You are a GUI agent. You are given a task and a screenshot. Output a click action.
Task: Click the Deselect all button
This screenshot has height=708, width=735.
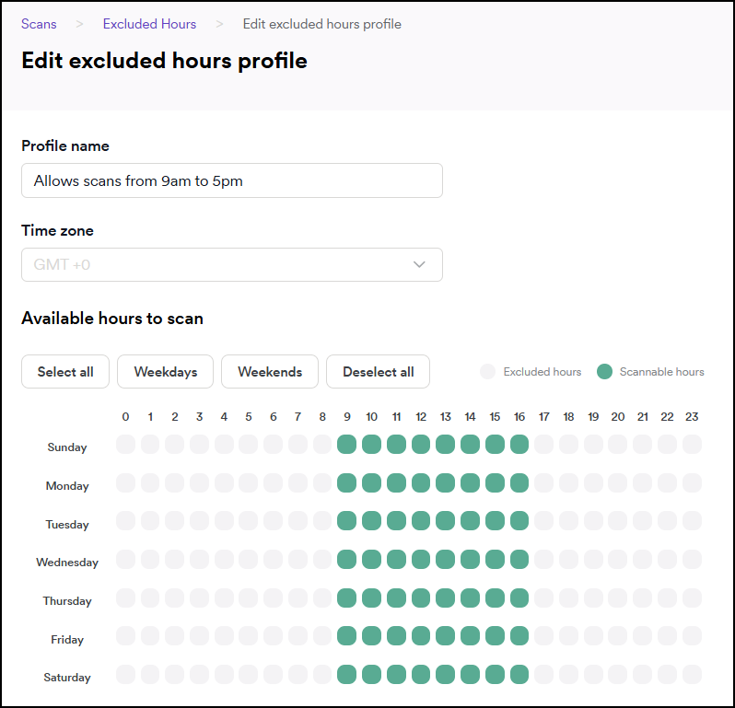click(379, 372)
